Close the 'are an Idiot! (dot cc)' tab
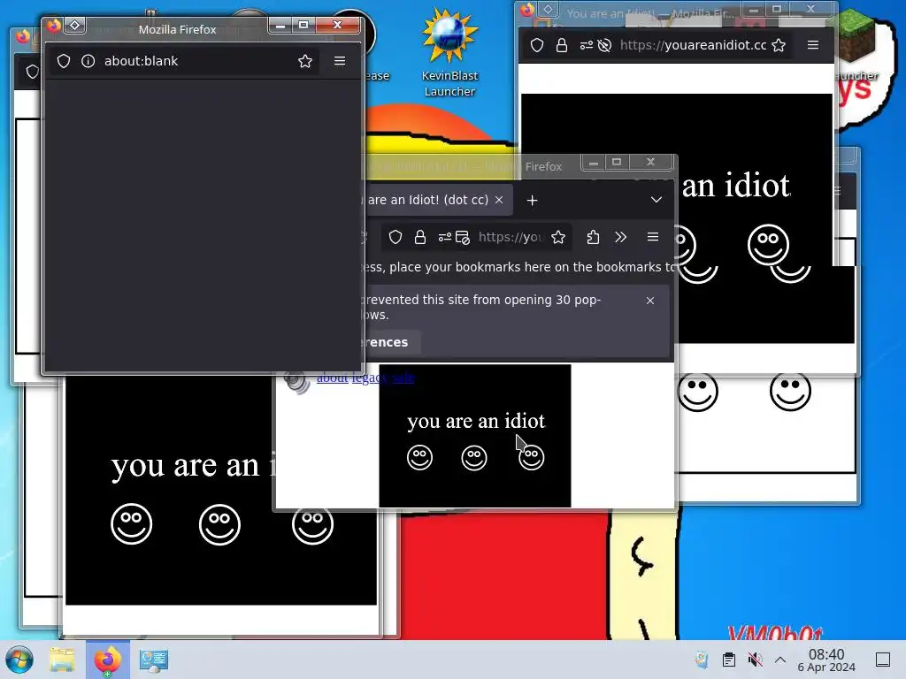Image resolution: width=906 pixels, height=679 pixels. pyautogui.click(x=499, y=200)
